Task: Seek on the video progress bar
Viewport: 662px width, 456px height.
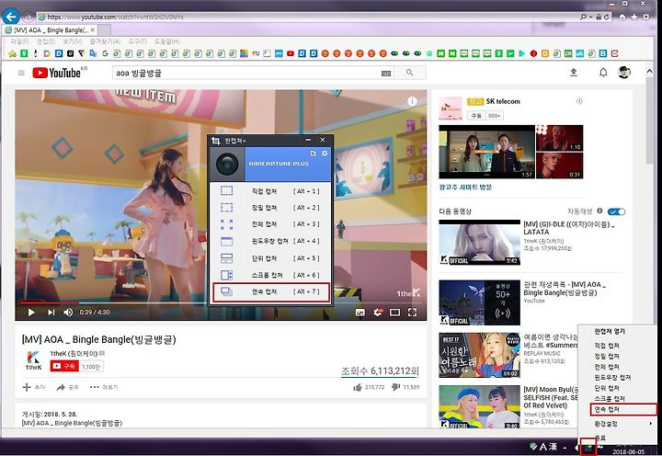Action: tap(221, 302)
